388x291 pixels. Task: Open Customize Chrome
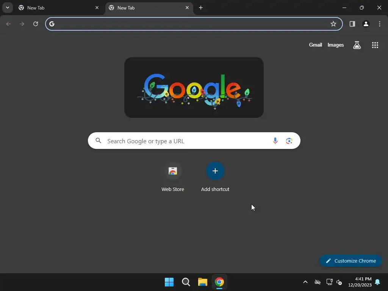tap(350, 261)
